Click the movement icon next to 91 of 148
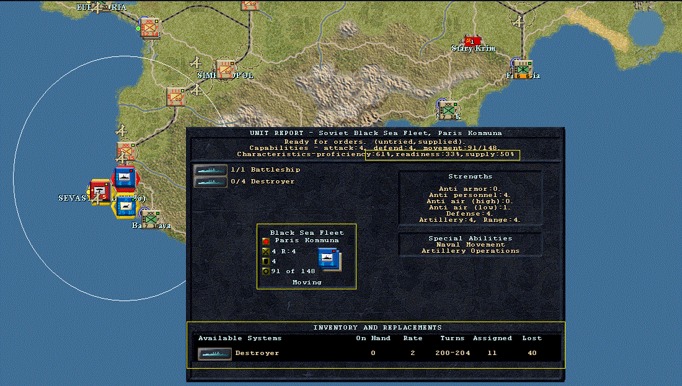The height and width of the screenshot is (386, 682). point(266,271)
